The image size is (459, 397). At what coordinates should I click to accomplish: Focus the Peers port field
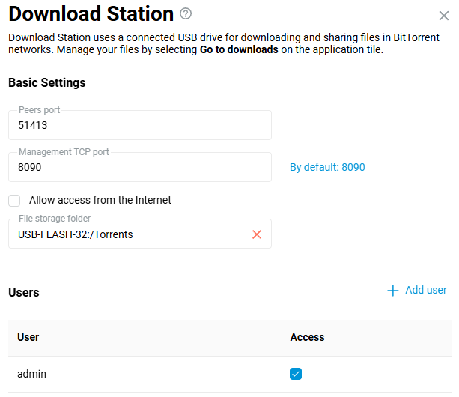139,126
